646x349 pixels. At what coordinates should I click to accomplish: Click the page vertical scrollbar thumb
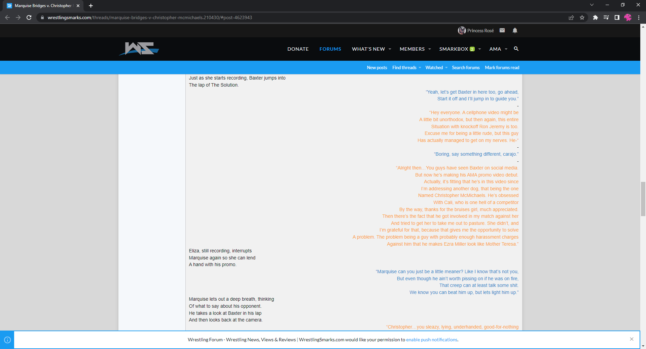pyautogui.click(x=643, y=199)
